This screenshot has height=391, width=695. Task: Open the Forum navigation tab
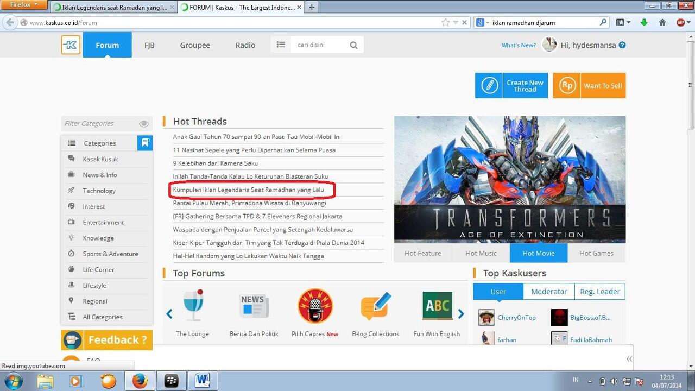[107, 45]
